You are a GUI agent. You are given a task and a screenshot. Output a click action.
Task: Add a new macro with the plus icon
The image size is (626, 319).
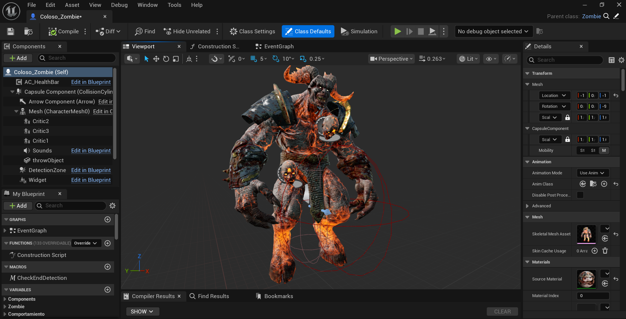tap(108, 267)
